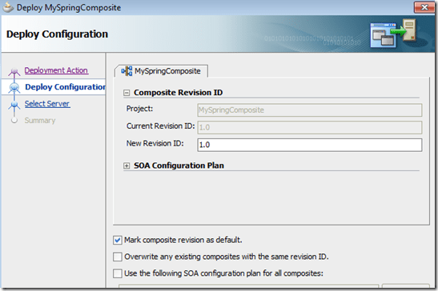Viewport: 438px width, 291px height.
Task: Click the Current Revision ID: label
Action: click(161, 126)
